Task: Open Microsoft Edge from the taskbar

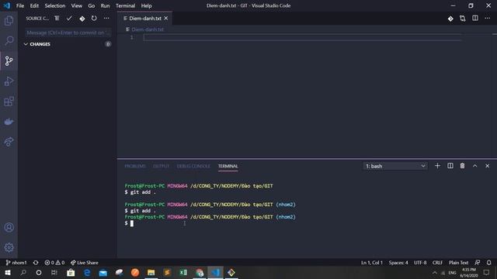Action: [x=87, y=272]
